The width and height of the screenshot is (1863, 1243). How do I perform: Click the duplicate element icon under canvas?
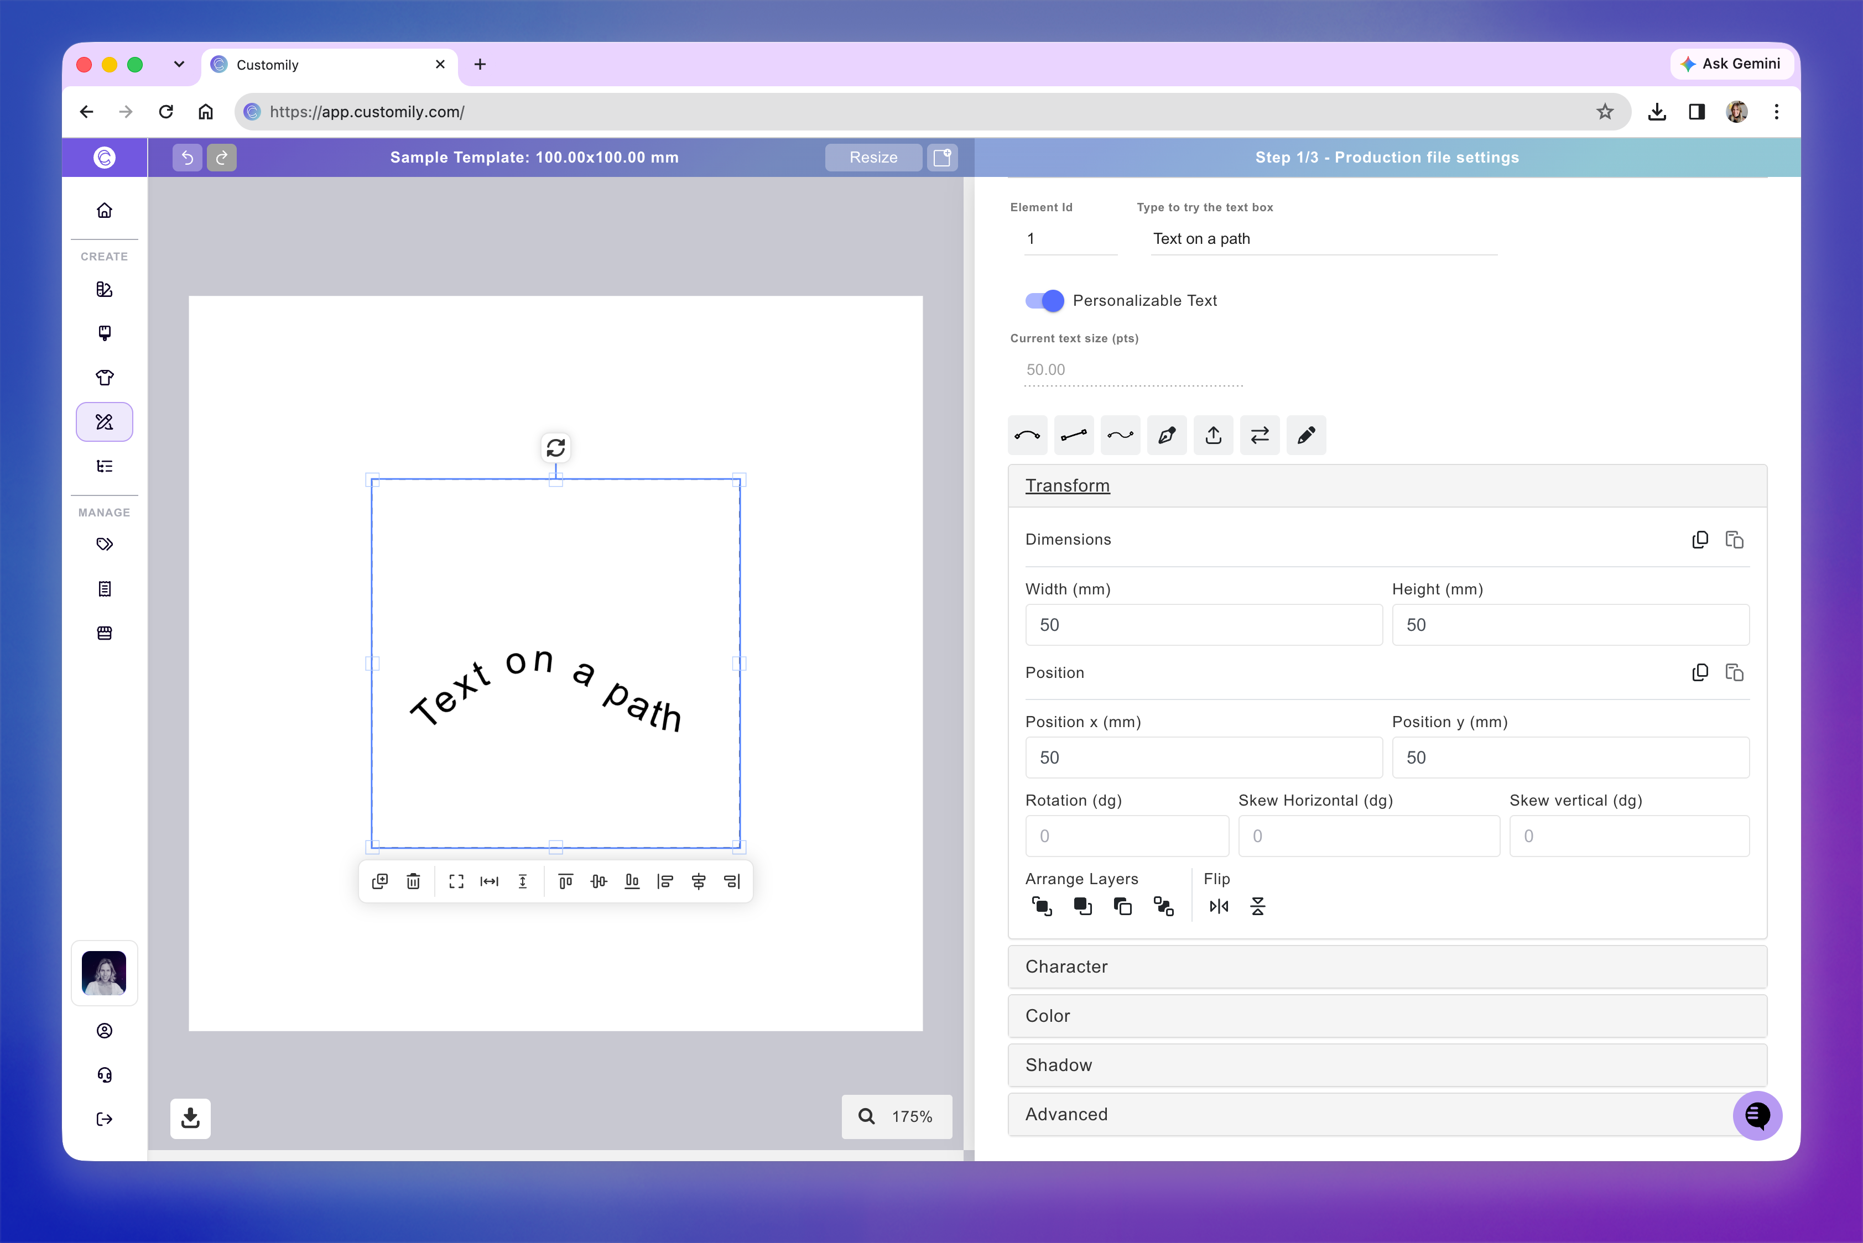tap(380, 881)
